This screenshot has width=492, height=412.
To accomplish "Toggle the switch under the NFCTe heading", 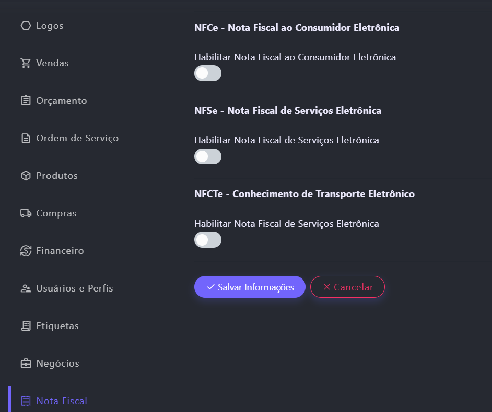I will 208,240.
